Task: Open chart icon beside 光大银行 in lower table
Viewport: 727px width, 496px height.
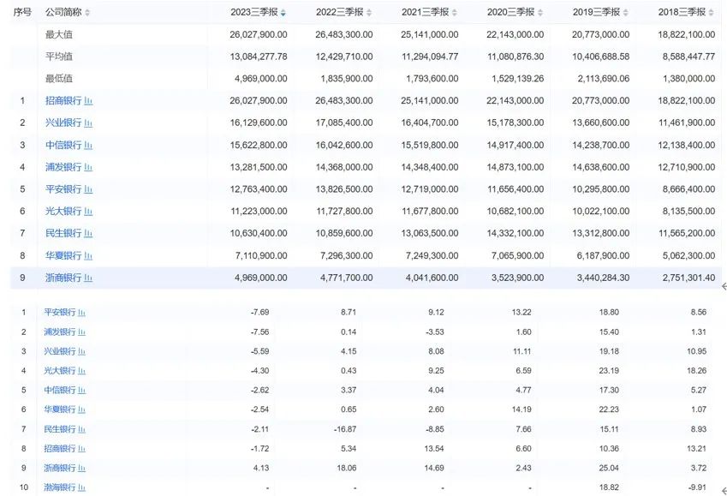Action: pos(82,371)
